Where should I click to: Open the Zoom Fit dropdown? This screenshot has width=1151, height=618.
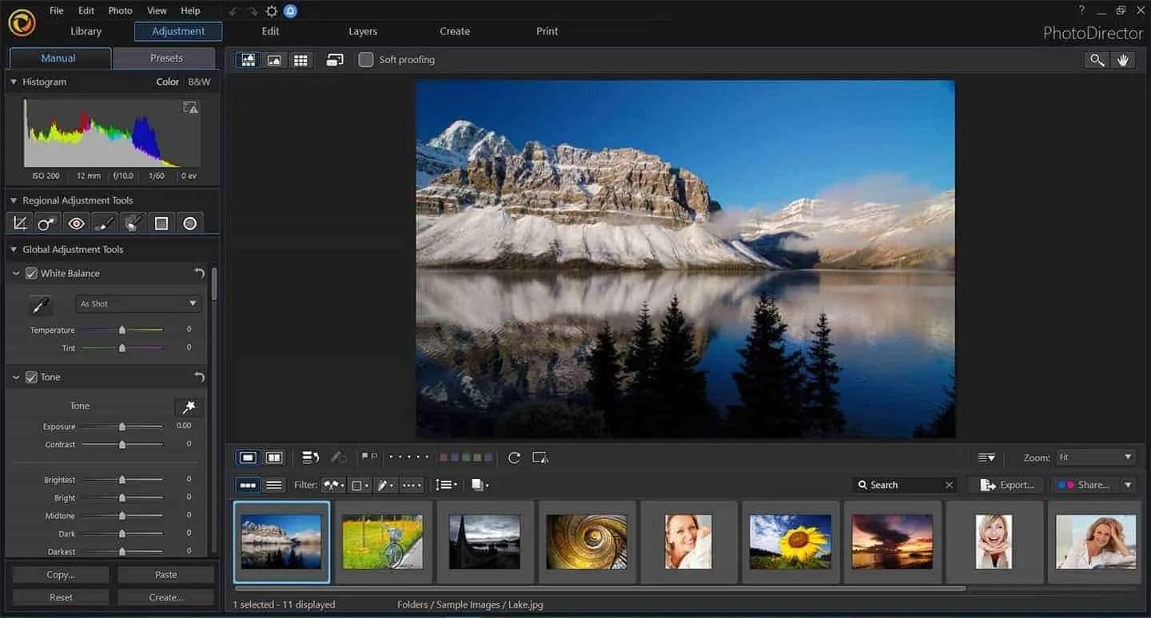[x=1095, y=458]
